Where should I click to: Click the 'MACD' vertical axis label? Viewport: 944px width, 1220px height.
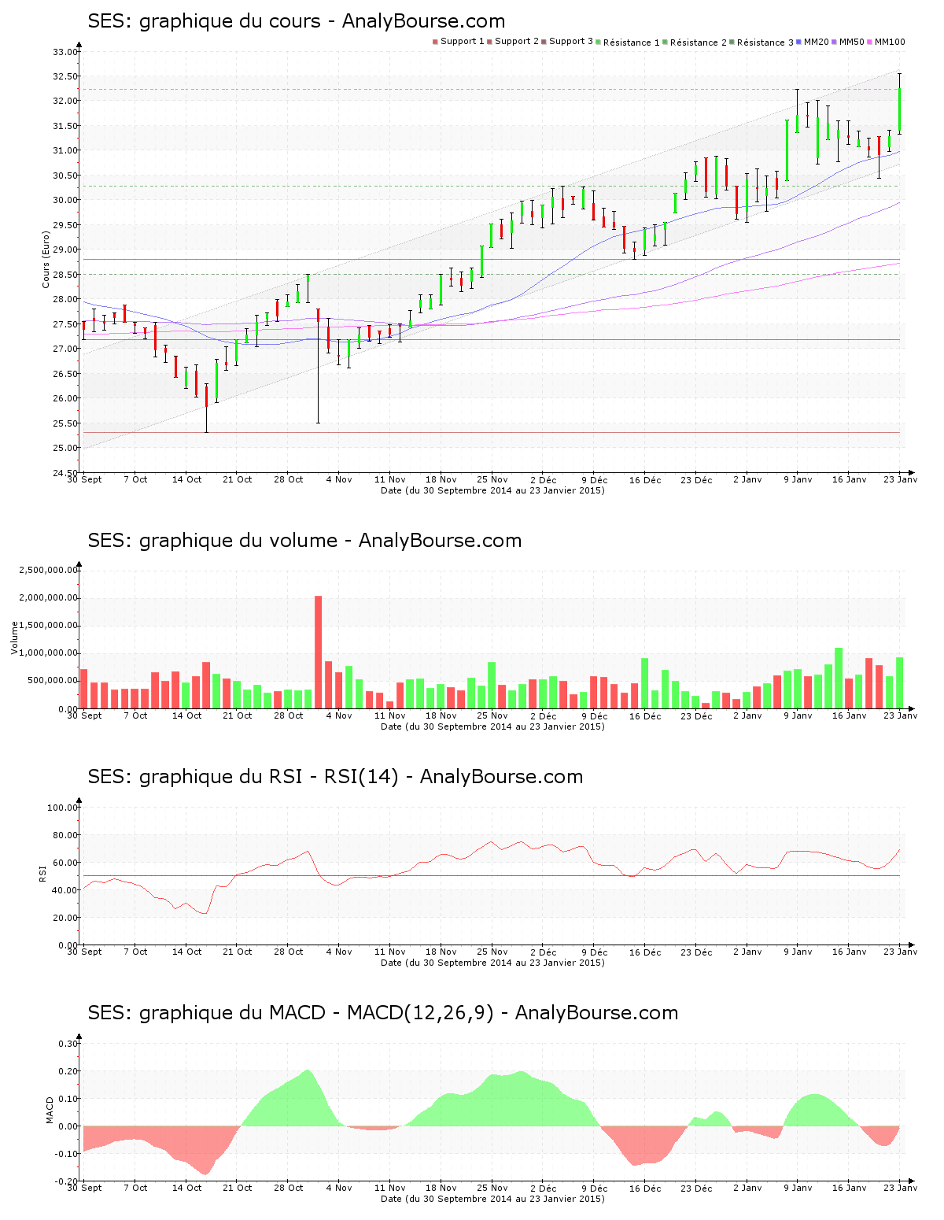50,1110
